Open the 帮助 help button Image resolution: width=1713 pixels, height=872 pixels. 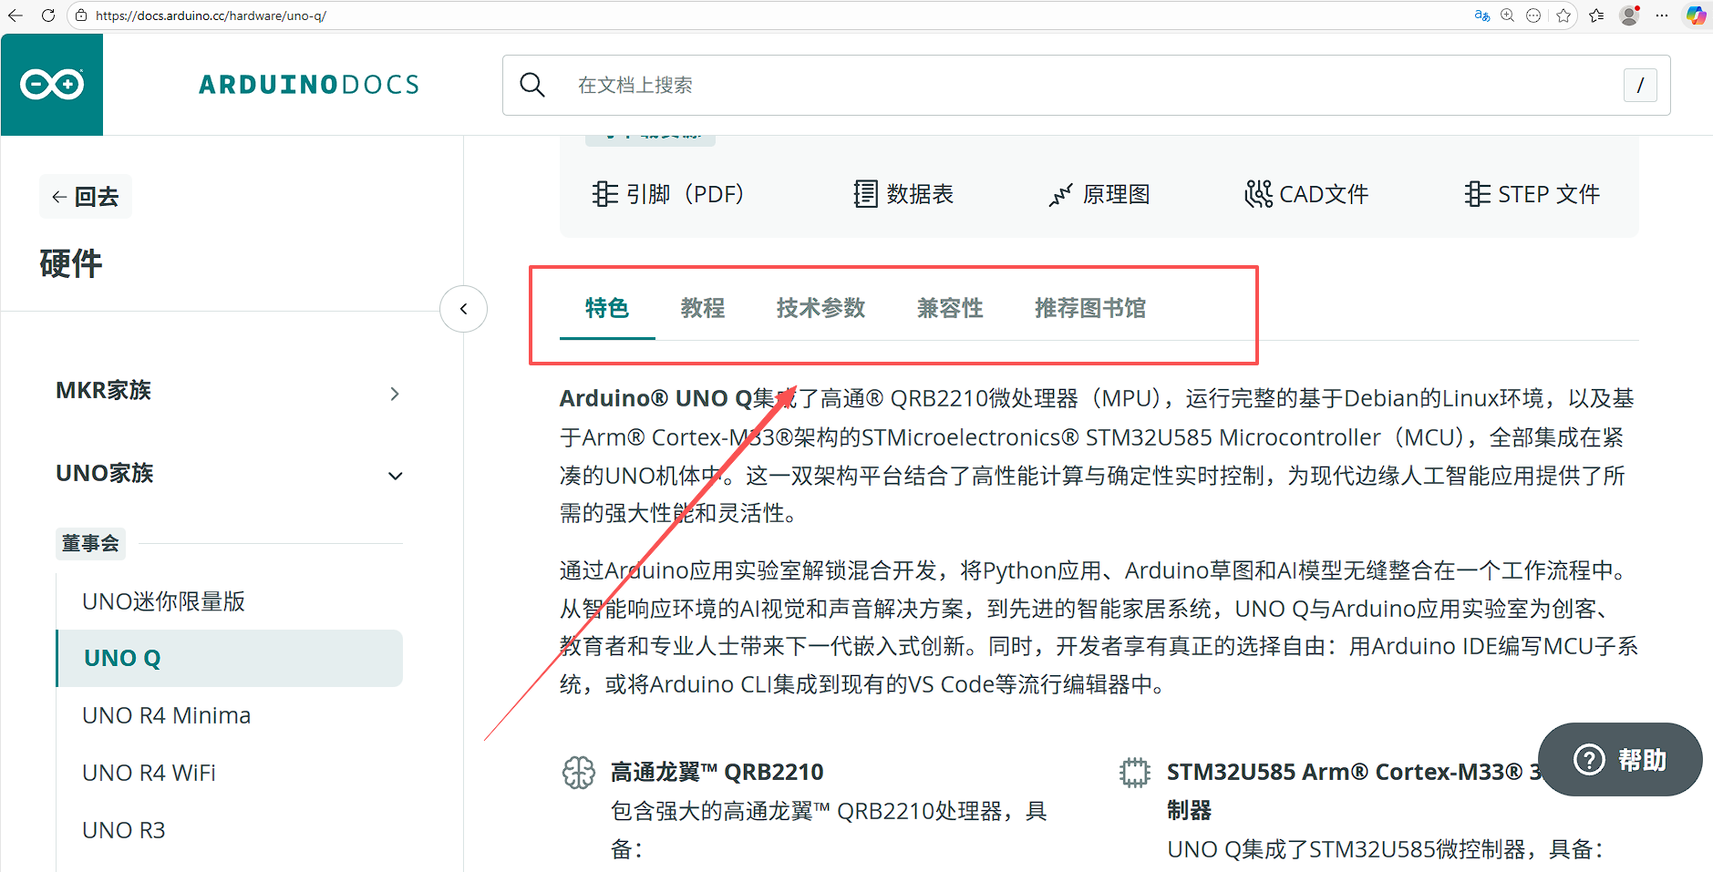point(1620,759)
